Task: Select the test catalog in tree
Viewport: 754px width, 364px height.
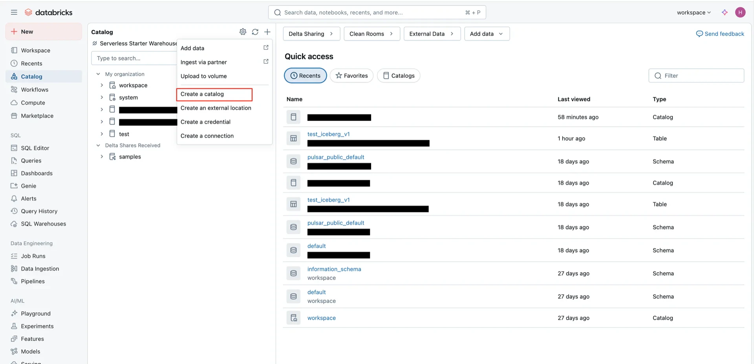Action: click(124, 134)
